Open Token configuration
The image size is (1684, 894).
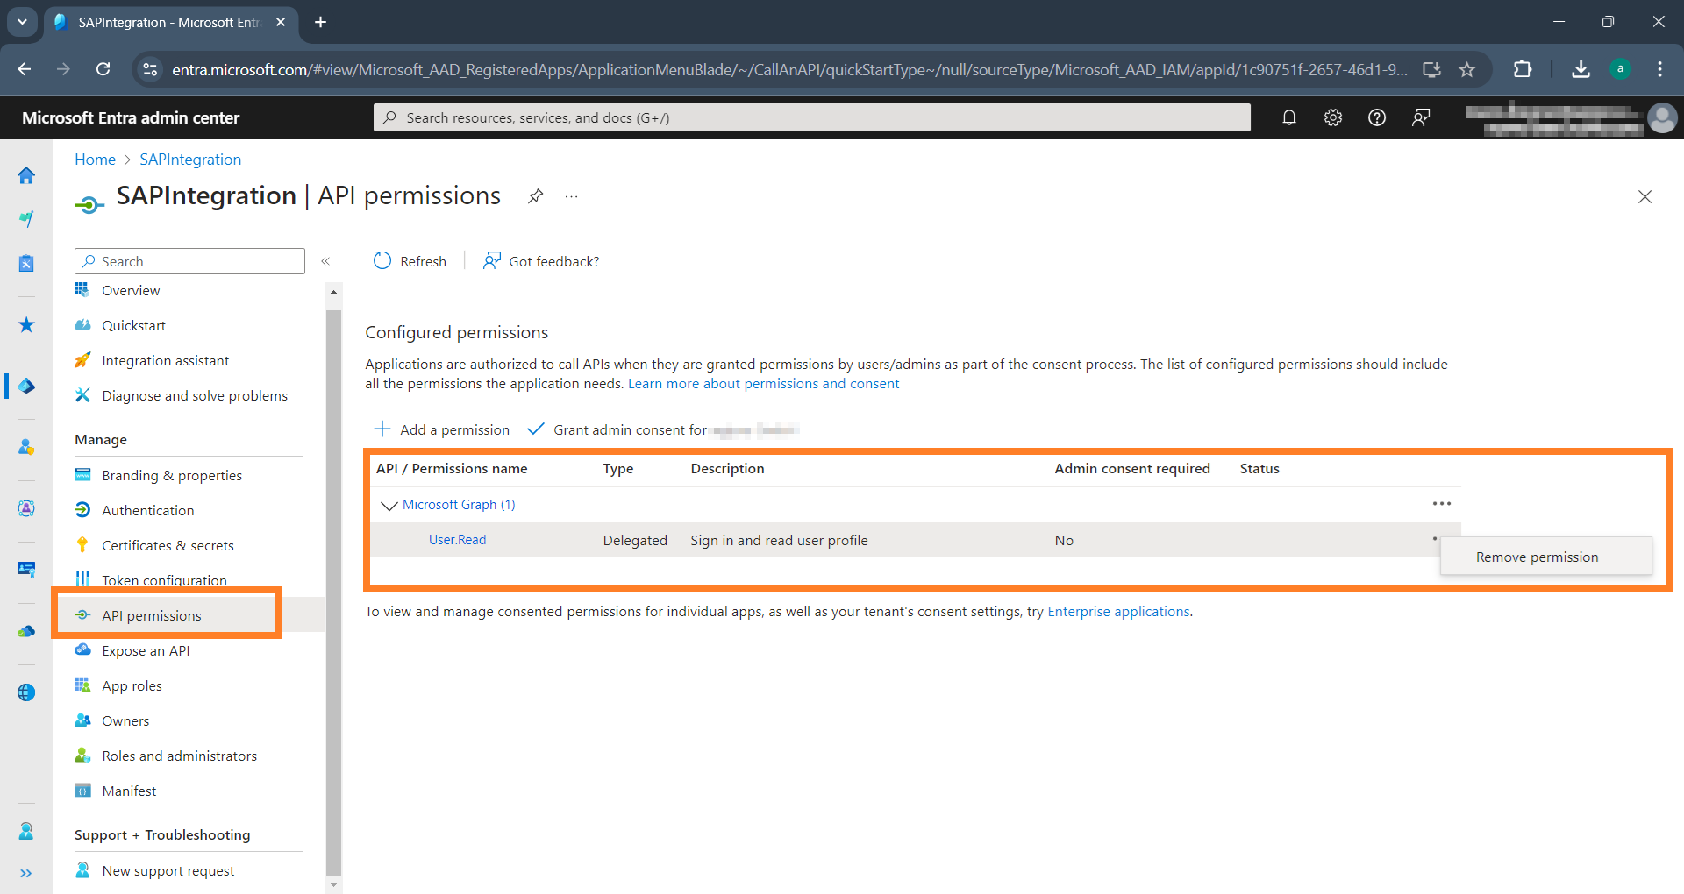click(164, 580)
